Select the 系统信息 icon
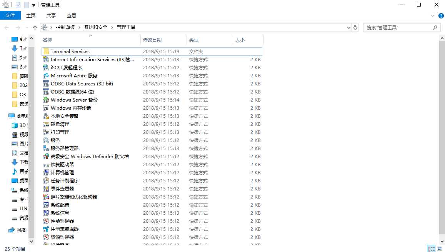 click(x=46, y=213)
